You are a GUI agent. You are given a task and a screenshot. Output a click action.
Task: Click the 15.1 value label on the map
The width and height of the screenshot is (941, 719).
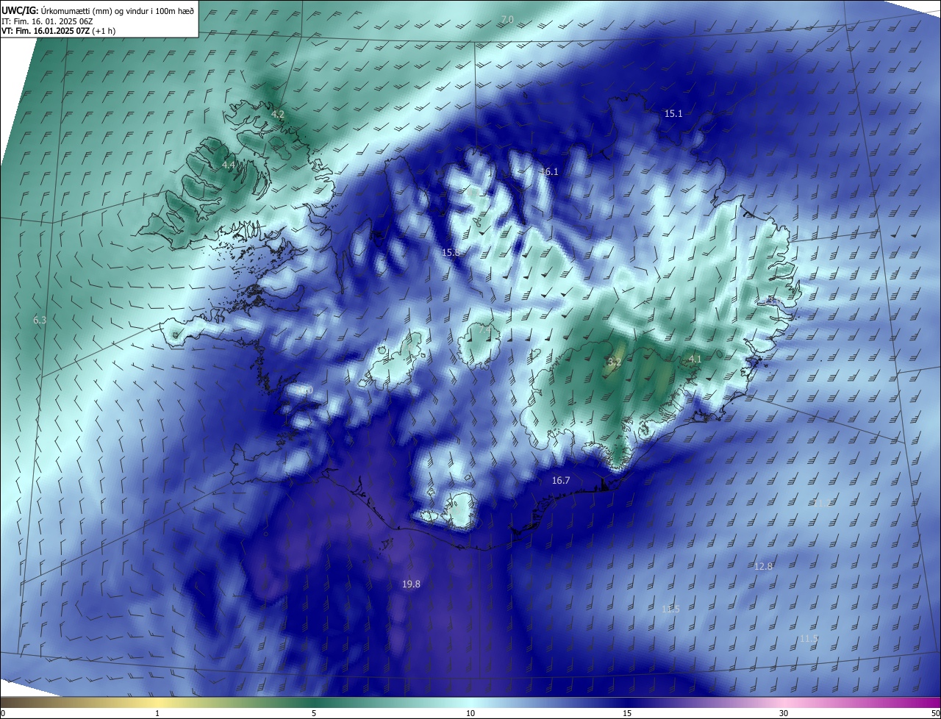click(673, 113)
